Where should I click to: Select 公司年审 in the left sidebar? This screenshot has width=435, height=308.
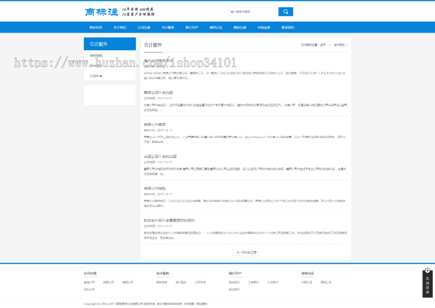tap(96, 76)
